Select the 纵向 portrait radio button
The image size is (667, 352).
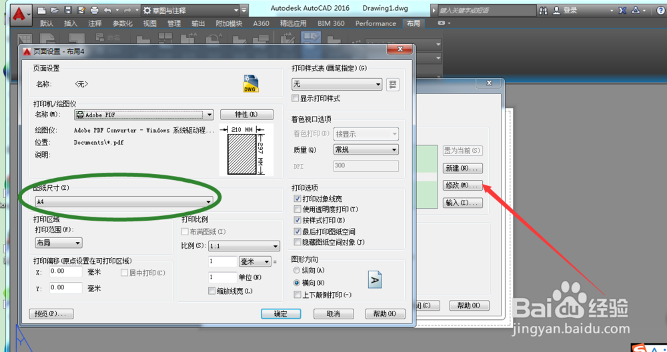click(297, 271)
